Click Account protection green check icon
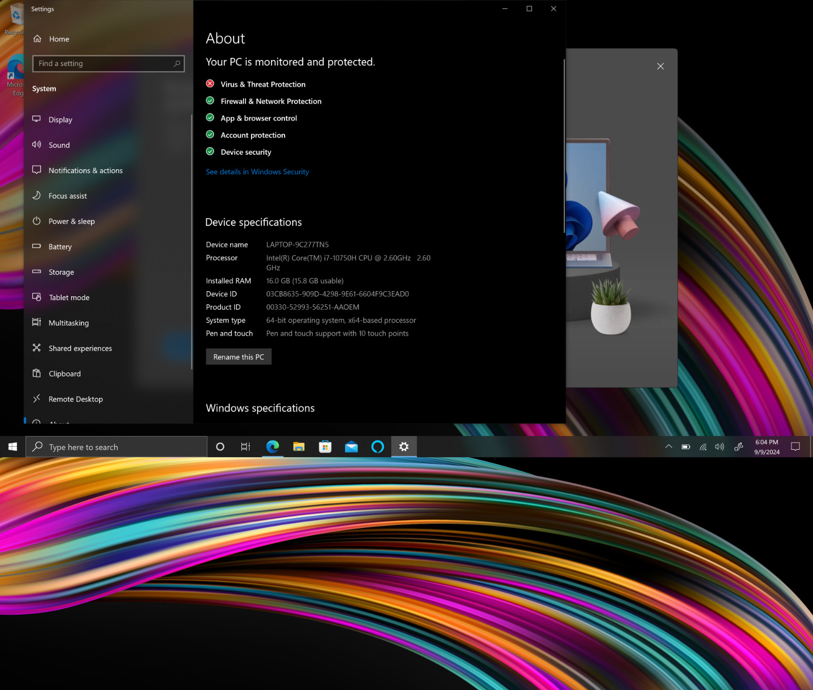 [x=210, y=135]
